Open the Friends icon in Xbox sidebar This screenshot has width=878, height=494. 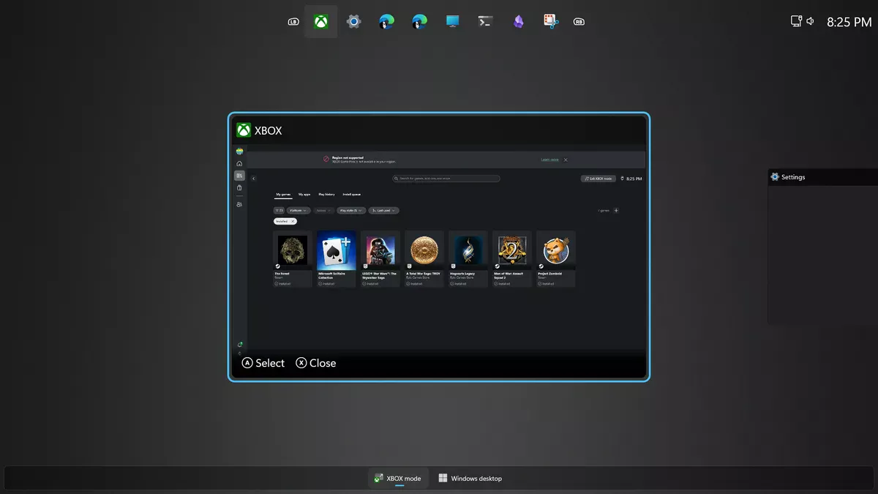239,205
